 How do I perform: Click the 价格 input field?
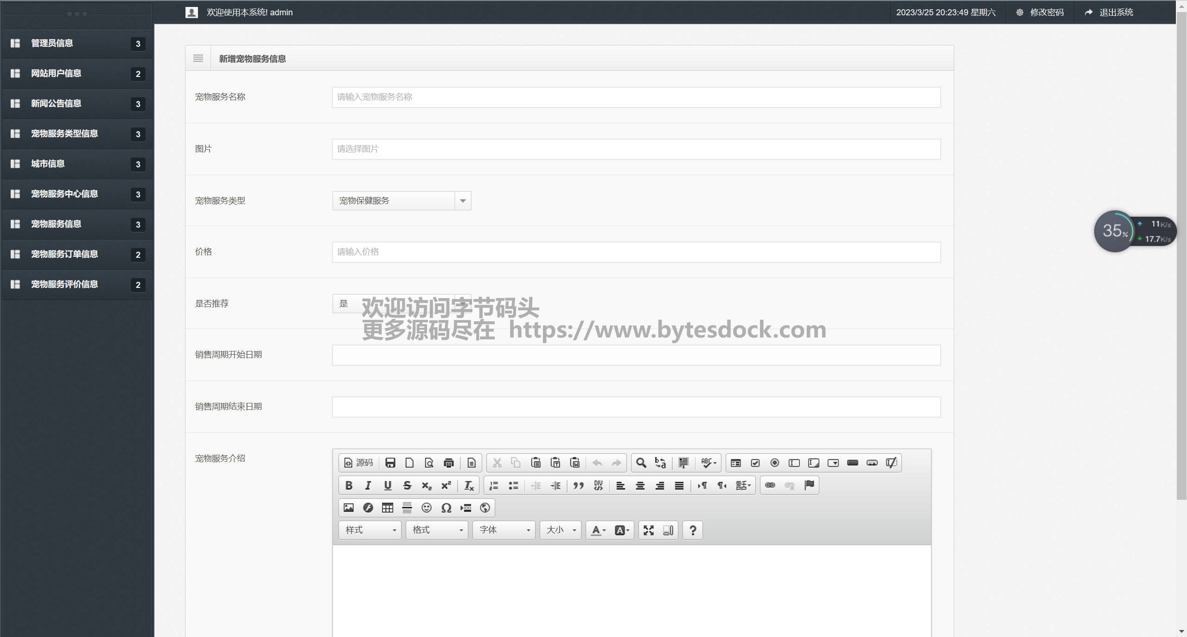[636, 252]
